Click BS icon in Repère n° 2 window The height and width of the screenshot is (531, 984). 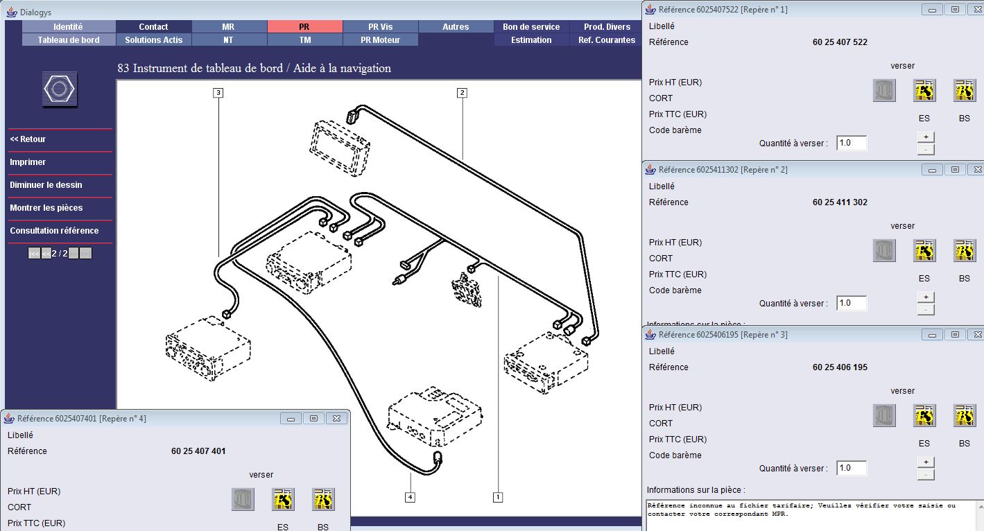point(965,250)
